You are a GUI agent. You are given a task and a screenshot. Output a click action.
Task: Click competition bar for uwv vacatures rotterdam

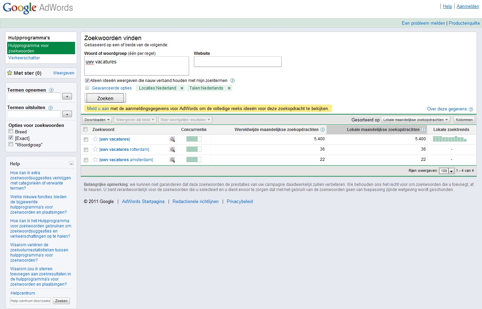click(x=194, y=149)
